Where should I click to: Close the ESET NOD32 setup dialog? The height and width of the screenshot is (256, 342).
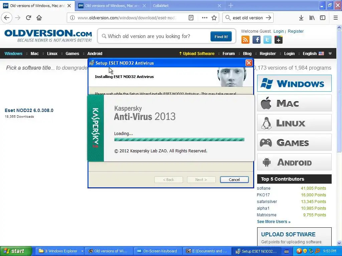[248, 63]
